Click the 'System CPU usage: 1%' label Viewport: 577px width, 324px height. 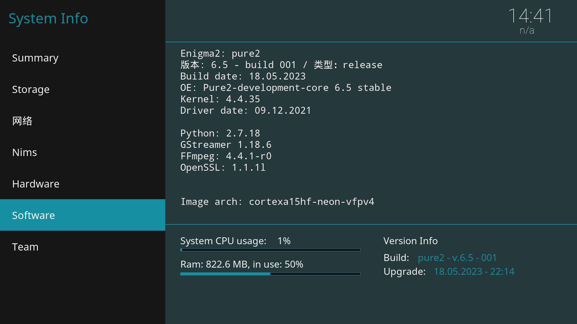pyautogui.click(x=235, y=241)
